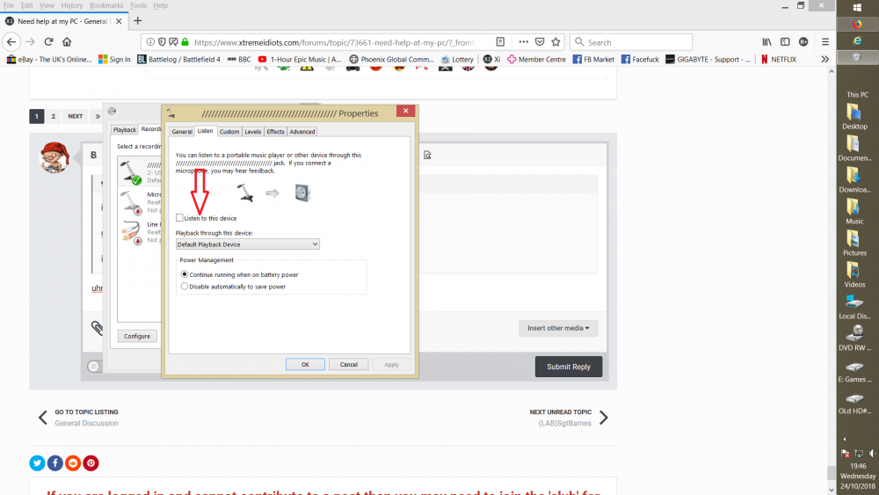Click the Windows Start button on the taskbar
The image size is (879, 495).
857,7
